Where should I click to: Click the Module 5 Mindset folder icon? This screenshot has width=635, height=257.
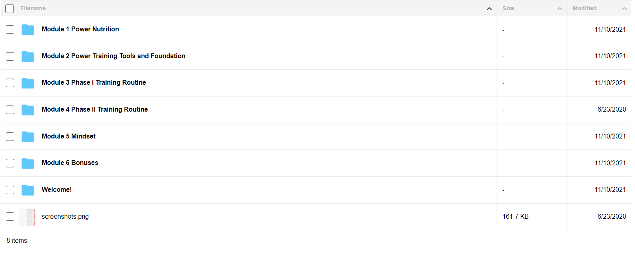click(28, 136)
